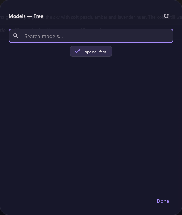Click the empty area below openai-fast
The image size is (182, 215).
coord(91,123)
